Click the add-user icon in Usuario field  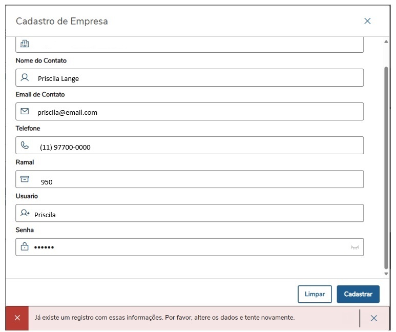(25, 213)
